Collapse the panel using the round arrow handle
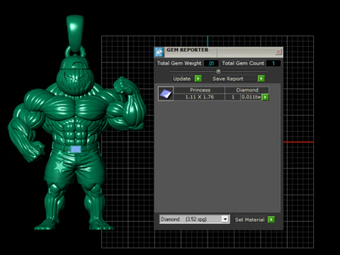The width and height of the screenshot is (340, 255). (218, 71)
